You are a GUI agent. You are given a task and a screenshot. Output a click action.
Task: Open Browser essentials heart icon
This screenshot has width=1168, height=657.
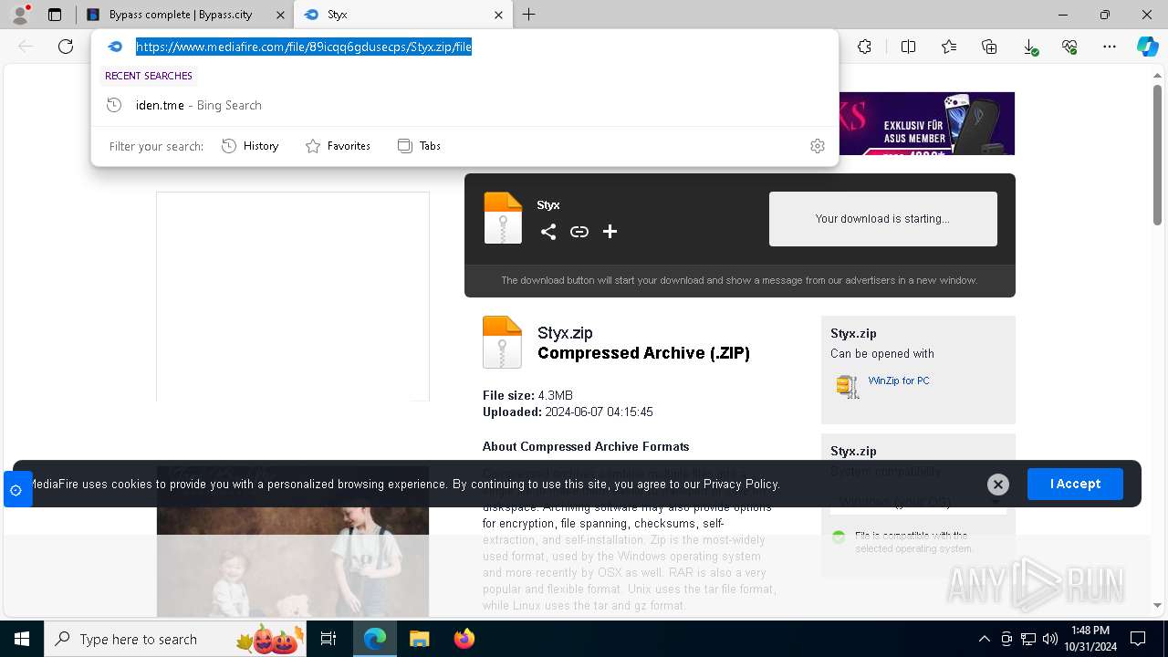coord(1069,47)
